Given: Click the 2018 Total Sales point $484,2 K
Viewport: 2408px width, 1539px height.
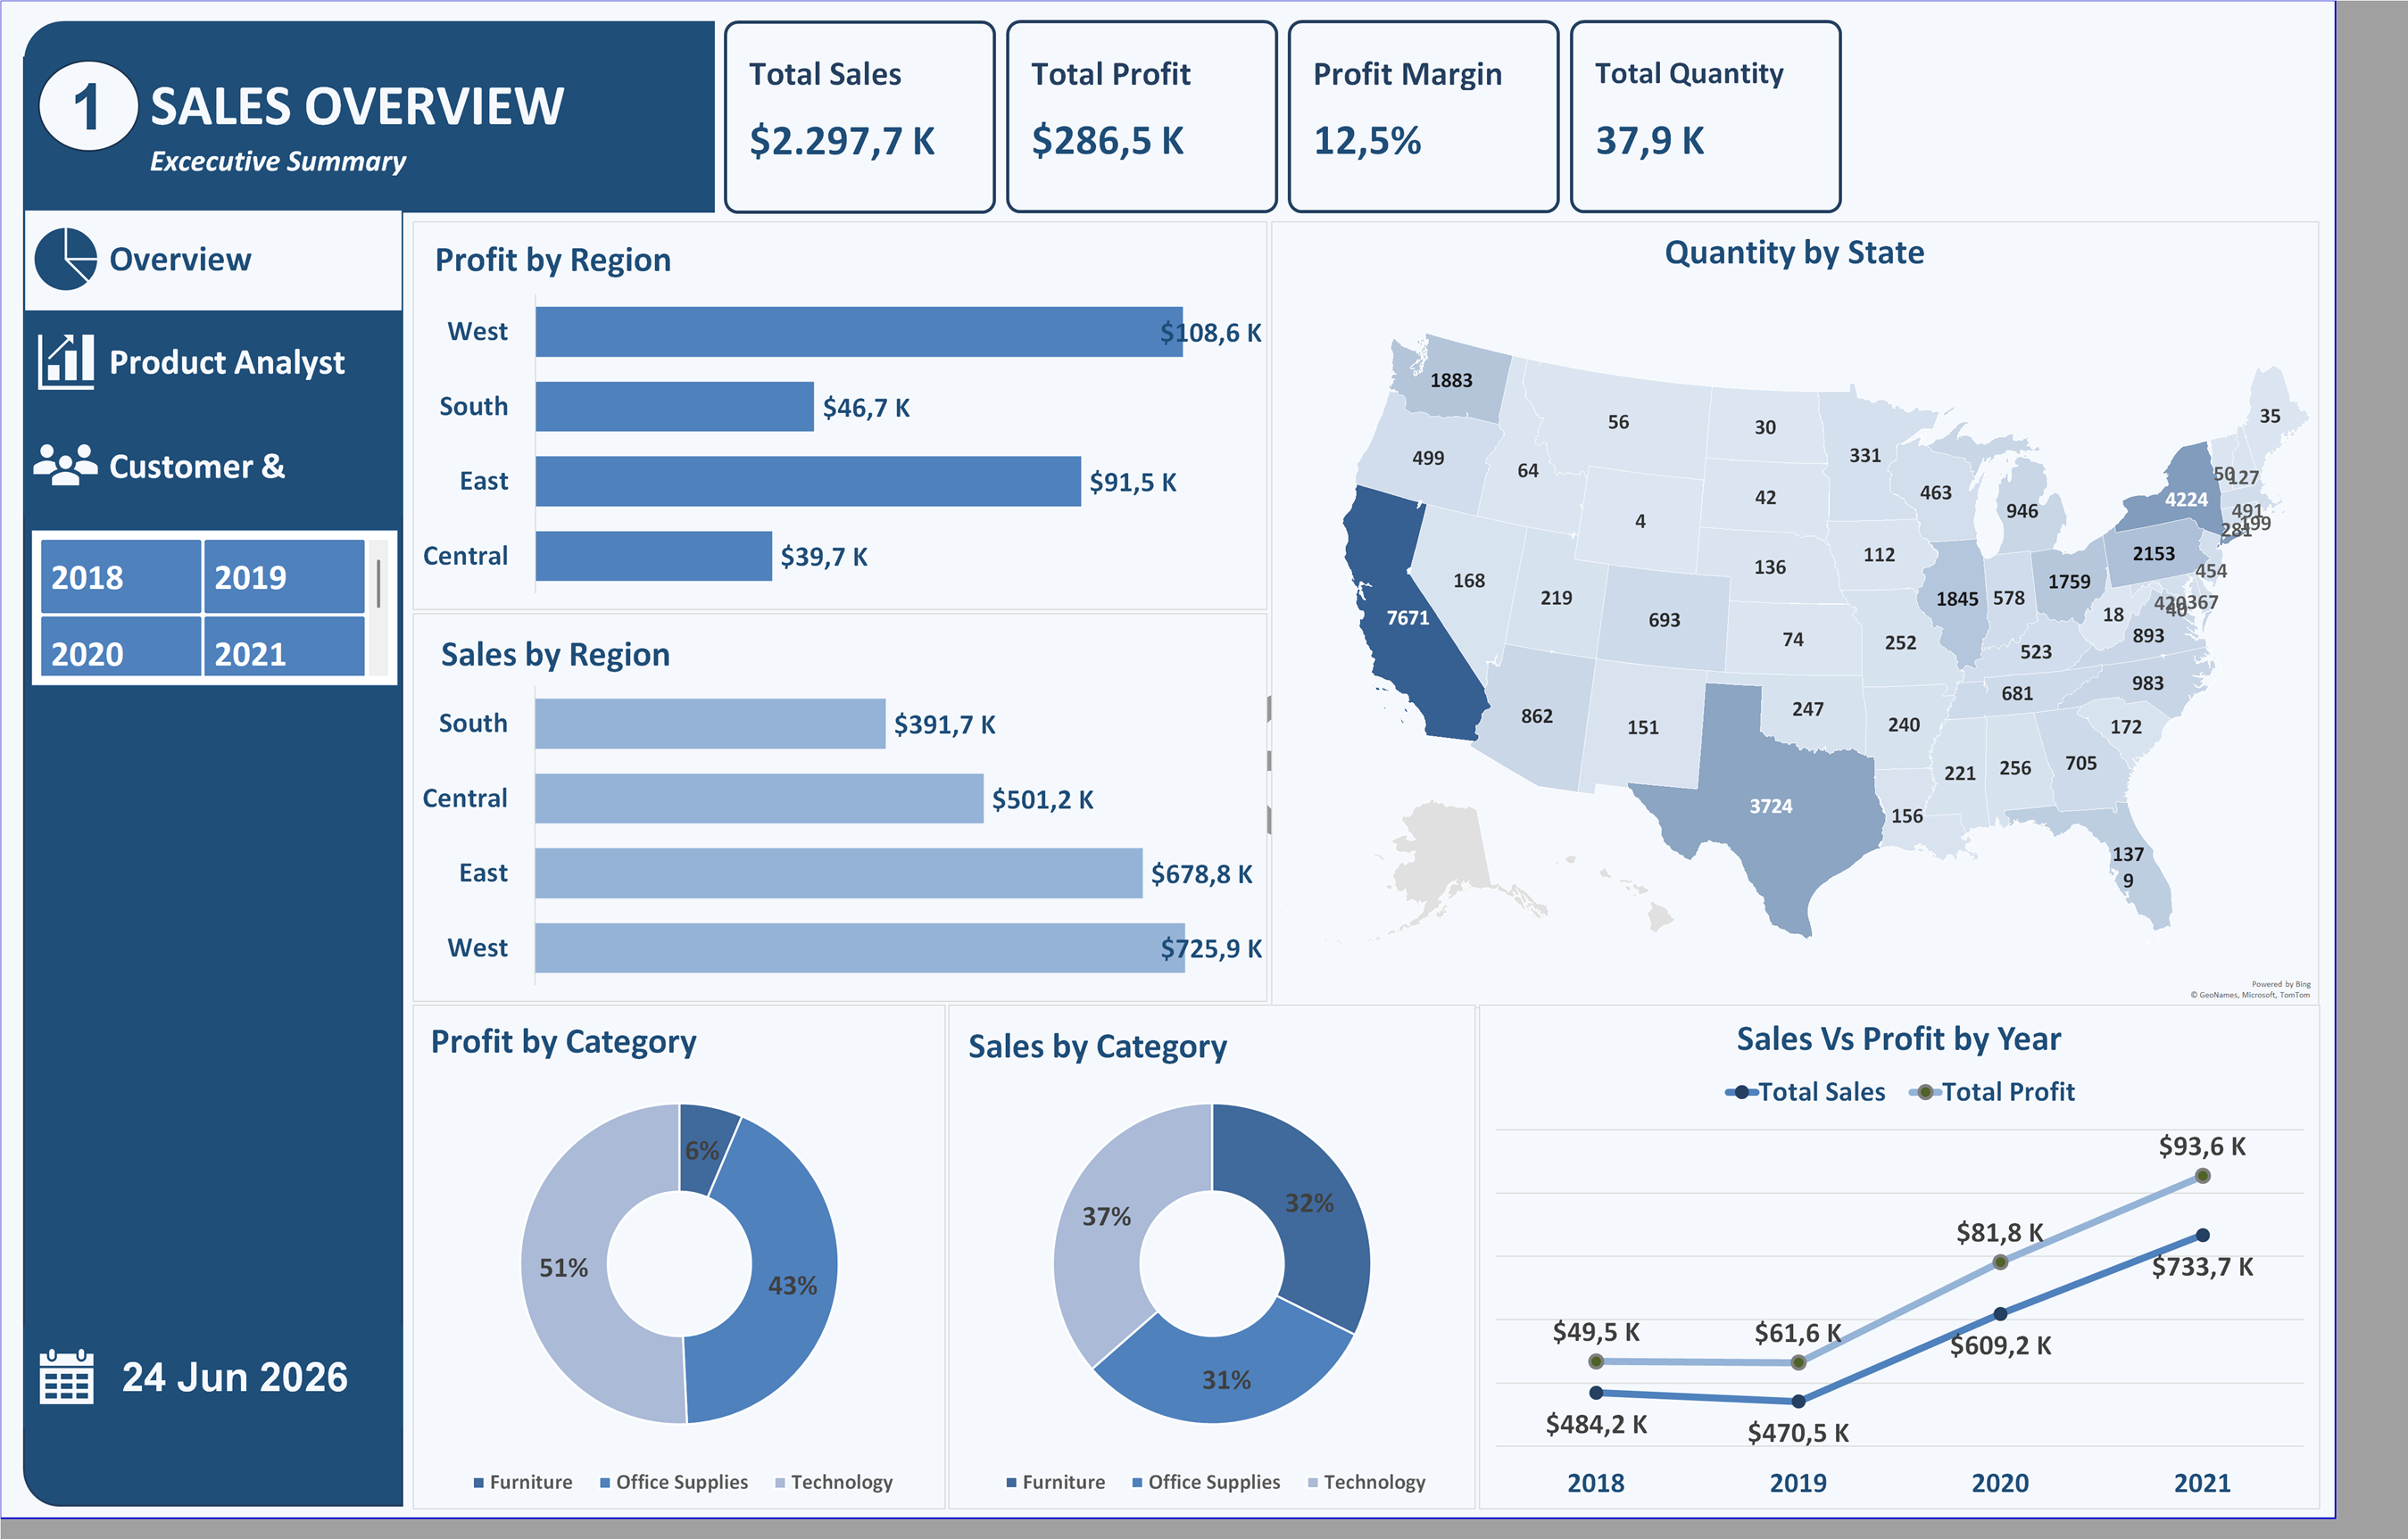Looking at the screenshot, I should 1596,1392.
